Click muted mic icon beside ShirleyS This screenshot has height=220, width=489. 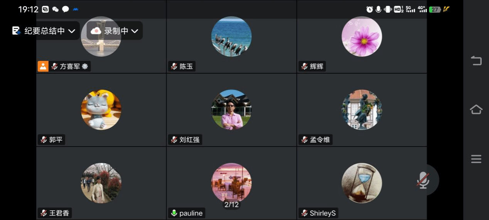pos(304,213)
